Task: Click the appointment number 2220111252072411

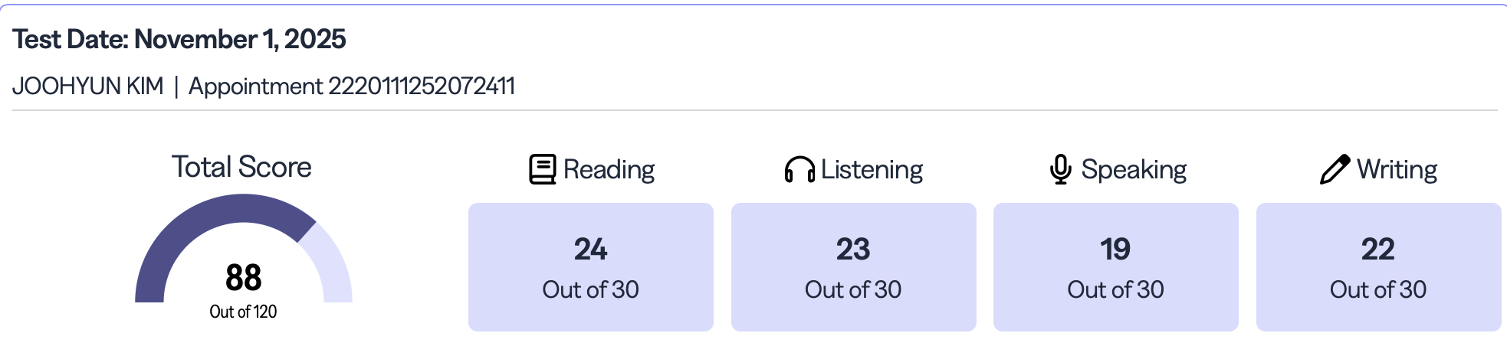Action: pyautogui.click(x=421, y=86)
